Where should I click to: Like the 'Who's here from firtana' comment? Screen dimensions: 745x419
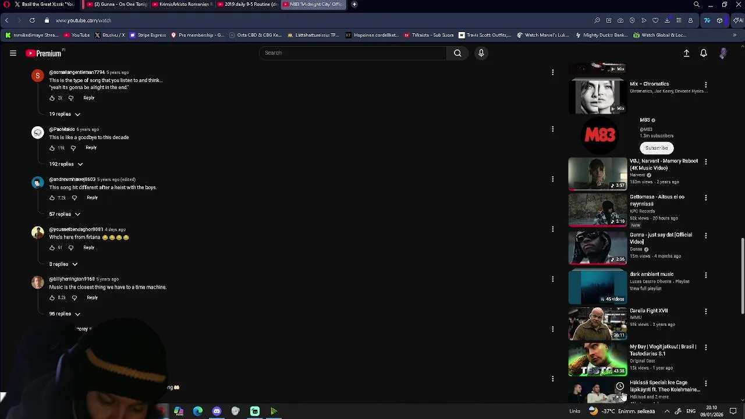point(52,248)
